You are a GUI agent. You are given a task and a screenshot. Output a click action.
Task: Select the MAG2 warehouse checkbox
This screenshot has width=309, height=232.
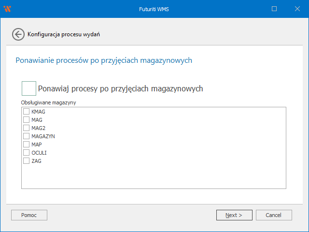27,128
